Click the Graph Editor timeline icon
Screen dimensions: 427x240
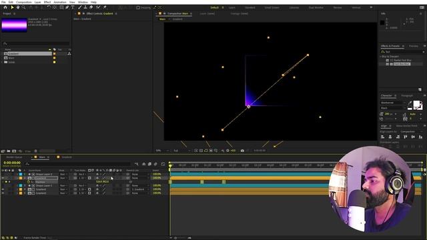pos(163,164)
